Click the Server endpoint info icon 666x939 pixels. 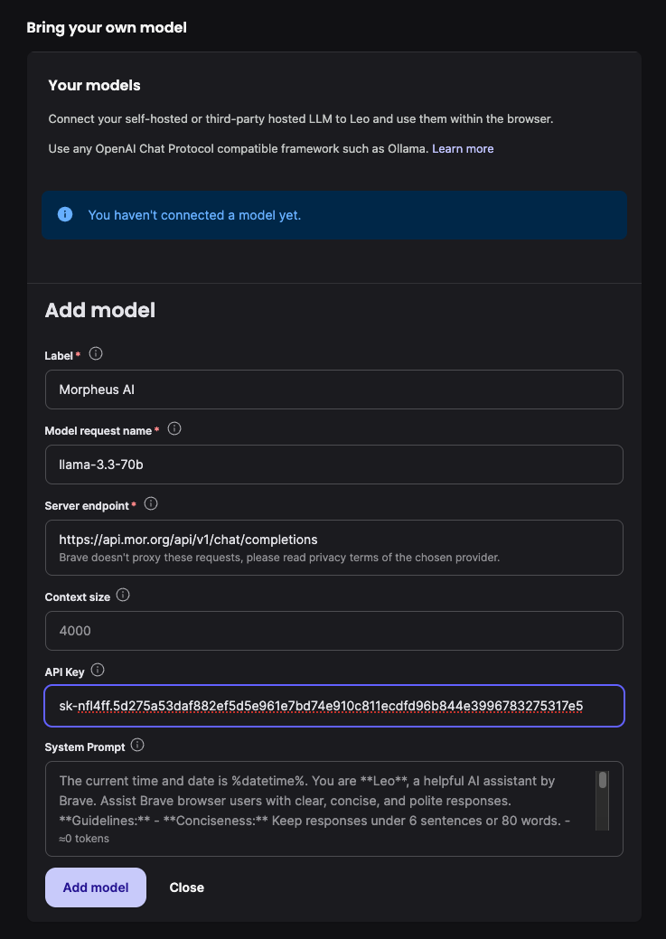tap(150, 503)
